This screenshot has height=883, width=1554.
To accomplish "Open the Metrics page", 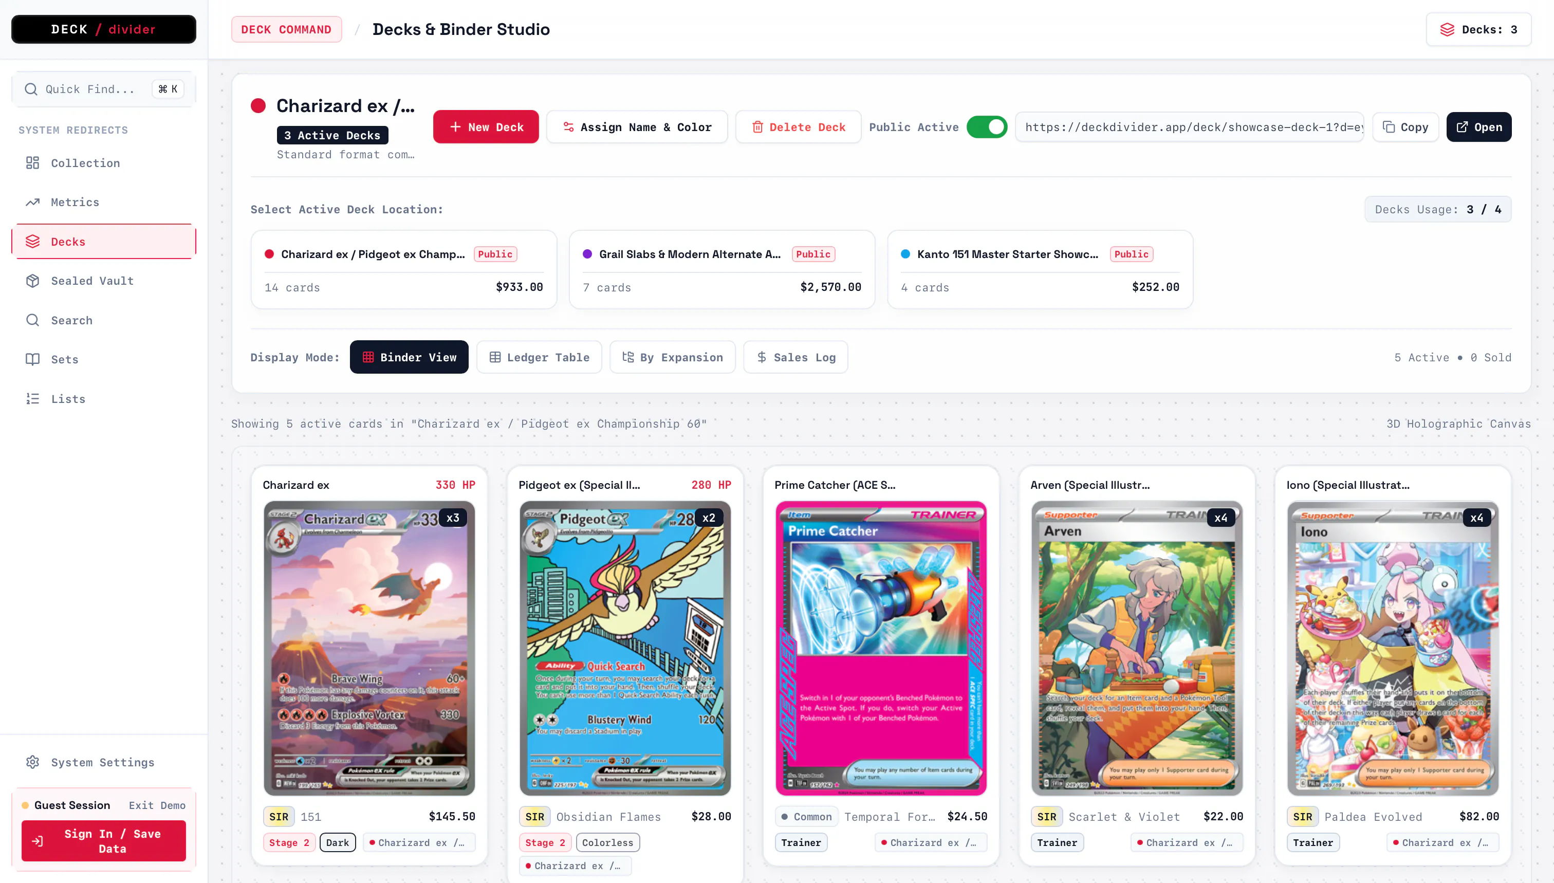I will tap(104, 202).
